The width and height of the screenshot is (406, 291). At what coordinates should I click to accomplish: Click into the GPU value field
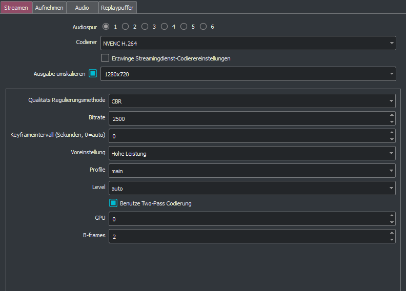(246, 219)
